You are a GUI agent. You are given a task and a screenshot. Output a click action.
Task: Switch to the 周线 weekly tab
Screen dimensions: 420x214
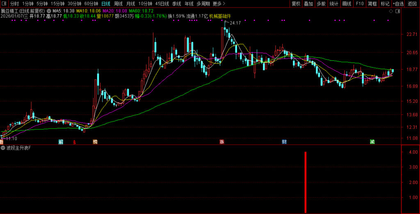119,4
